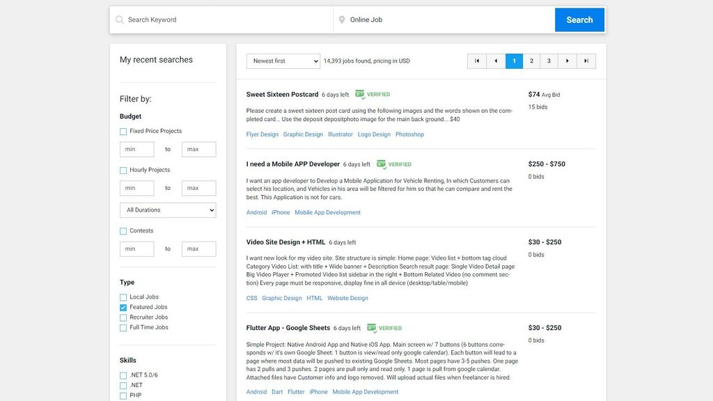Uncheck the Featured Jobs filter

[x=123, y=306]
